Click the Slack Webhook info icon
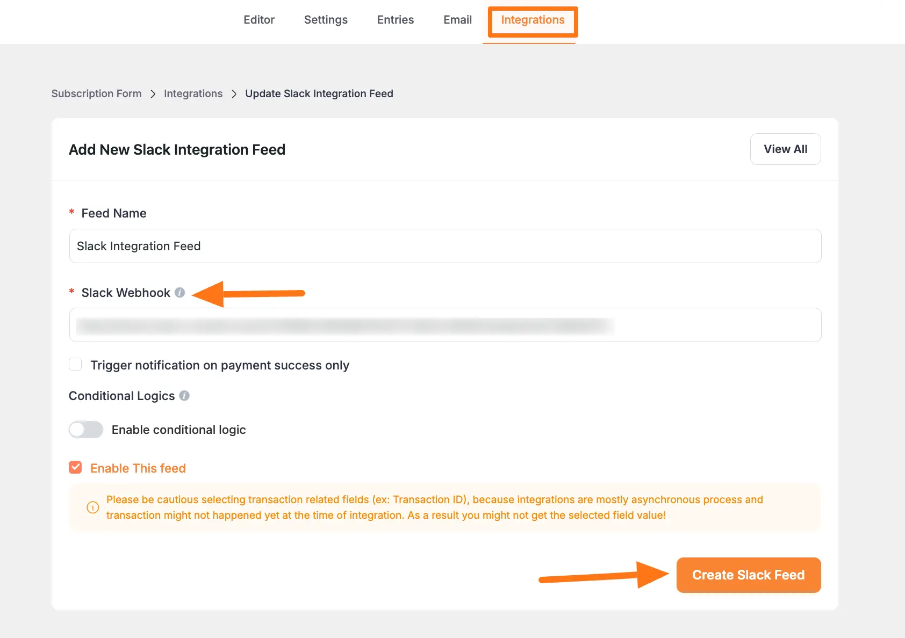Image resolution: width=905 pixels, height=638 pixels. 180,293
